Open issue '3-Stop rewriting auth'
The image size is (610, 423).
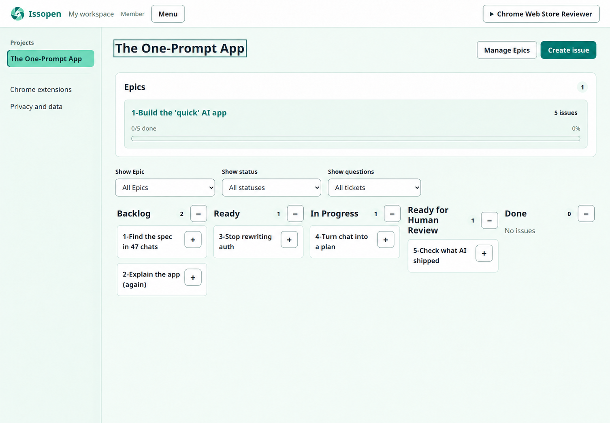(245, 242)
